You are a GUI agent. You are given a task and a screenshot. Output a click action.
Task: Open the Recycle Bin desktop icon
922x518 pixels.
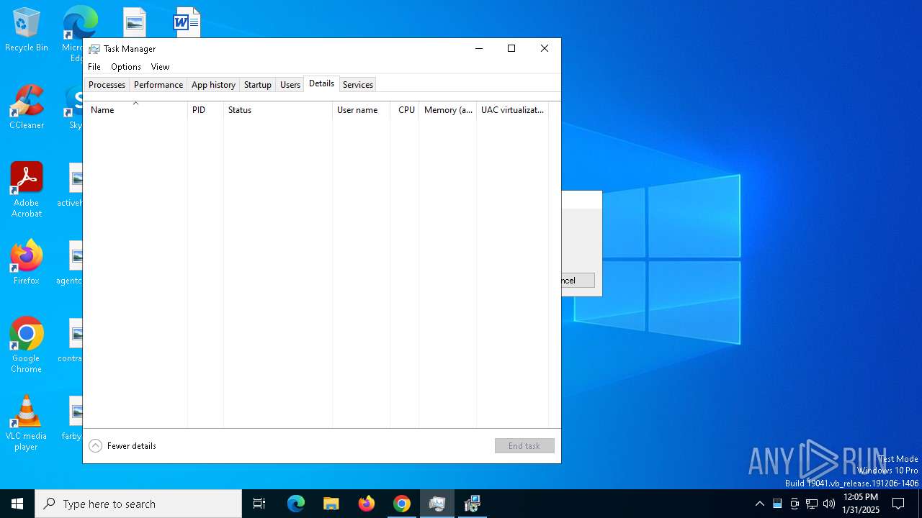tap(27, 30)
